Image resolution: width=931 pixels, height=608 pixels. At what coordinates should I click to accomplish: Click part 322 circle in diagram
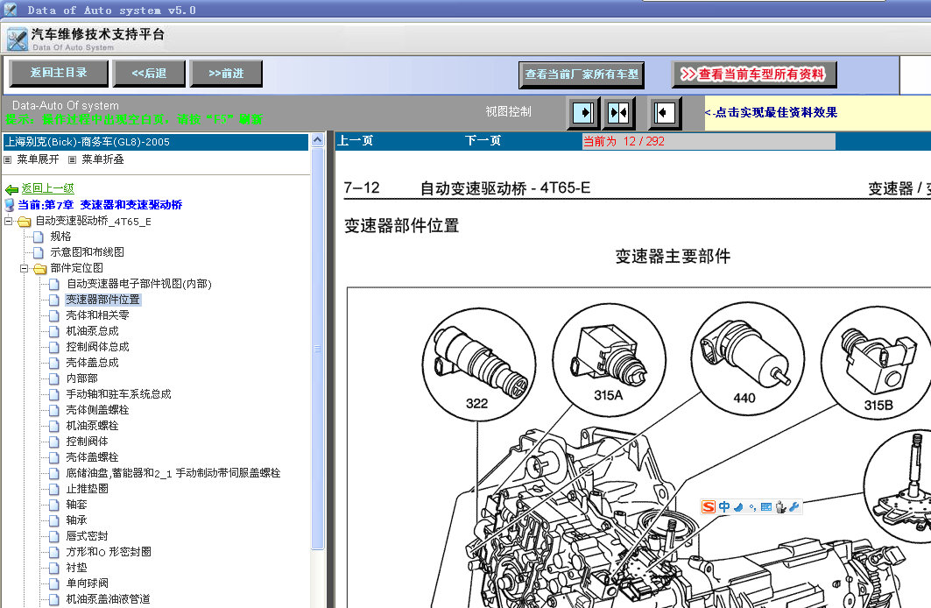478,364
